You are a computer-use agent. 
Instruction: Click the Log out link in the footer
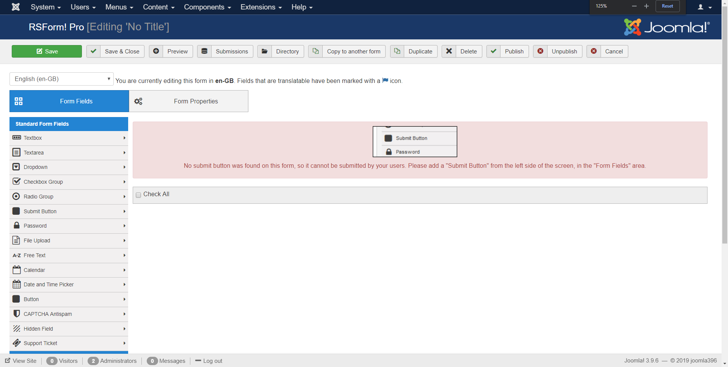click(x=212, y=361)
